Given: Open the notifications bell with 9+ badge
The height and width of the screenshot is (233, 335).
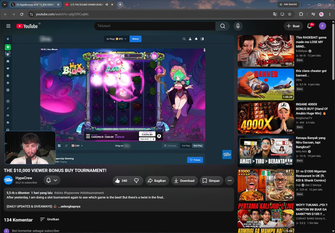Looking at the screenshot, I should pos(310,26).
